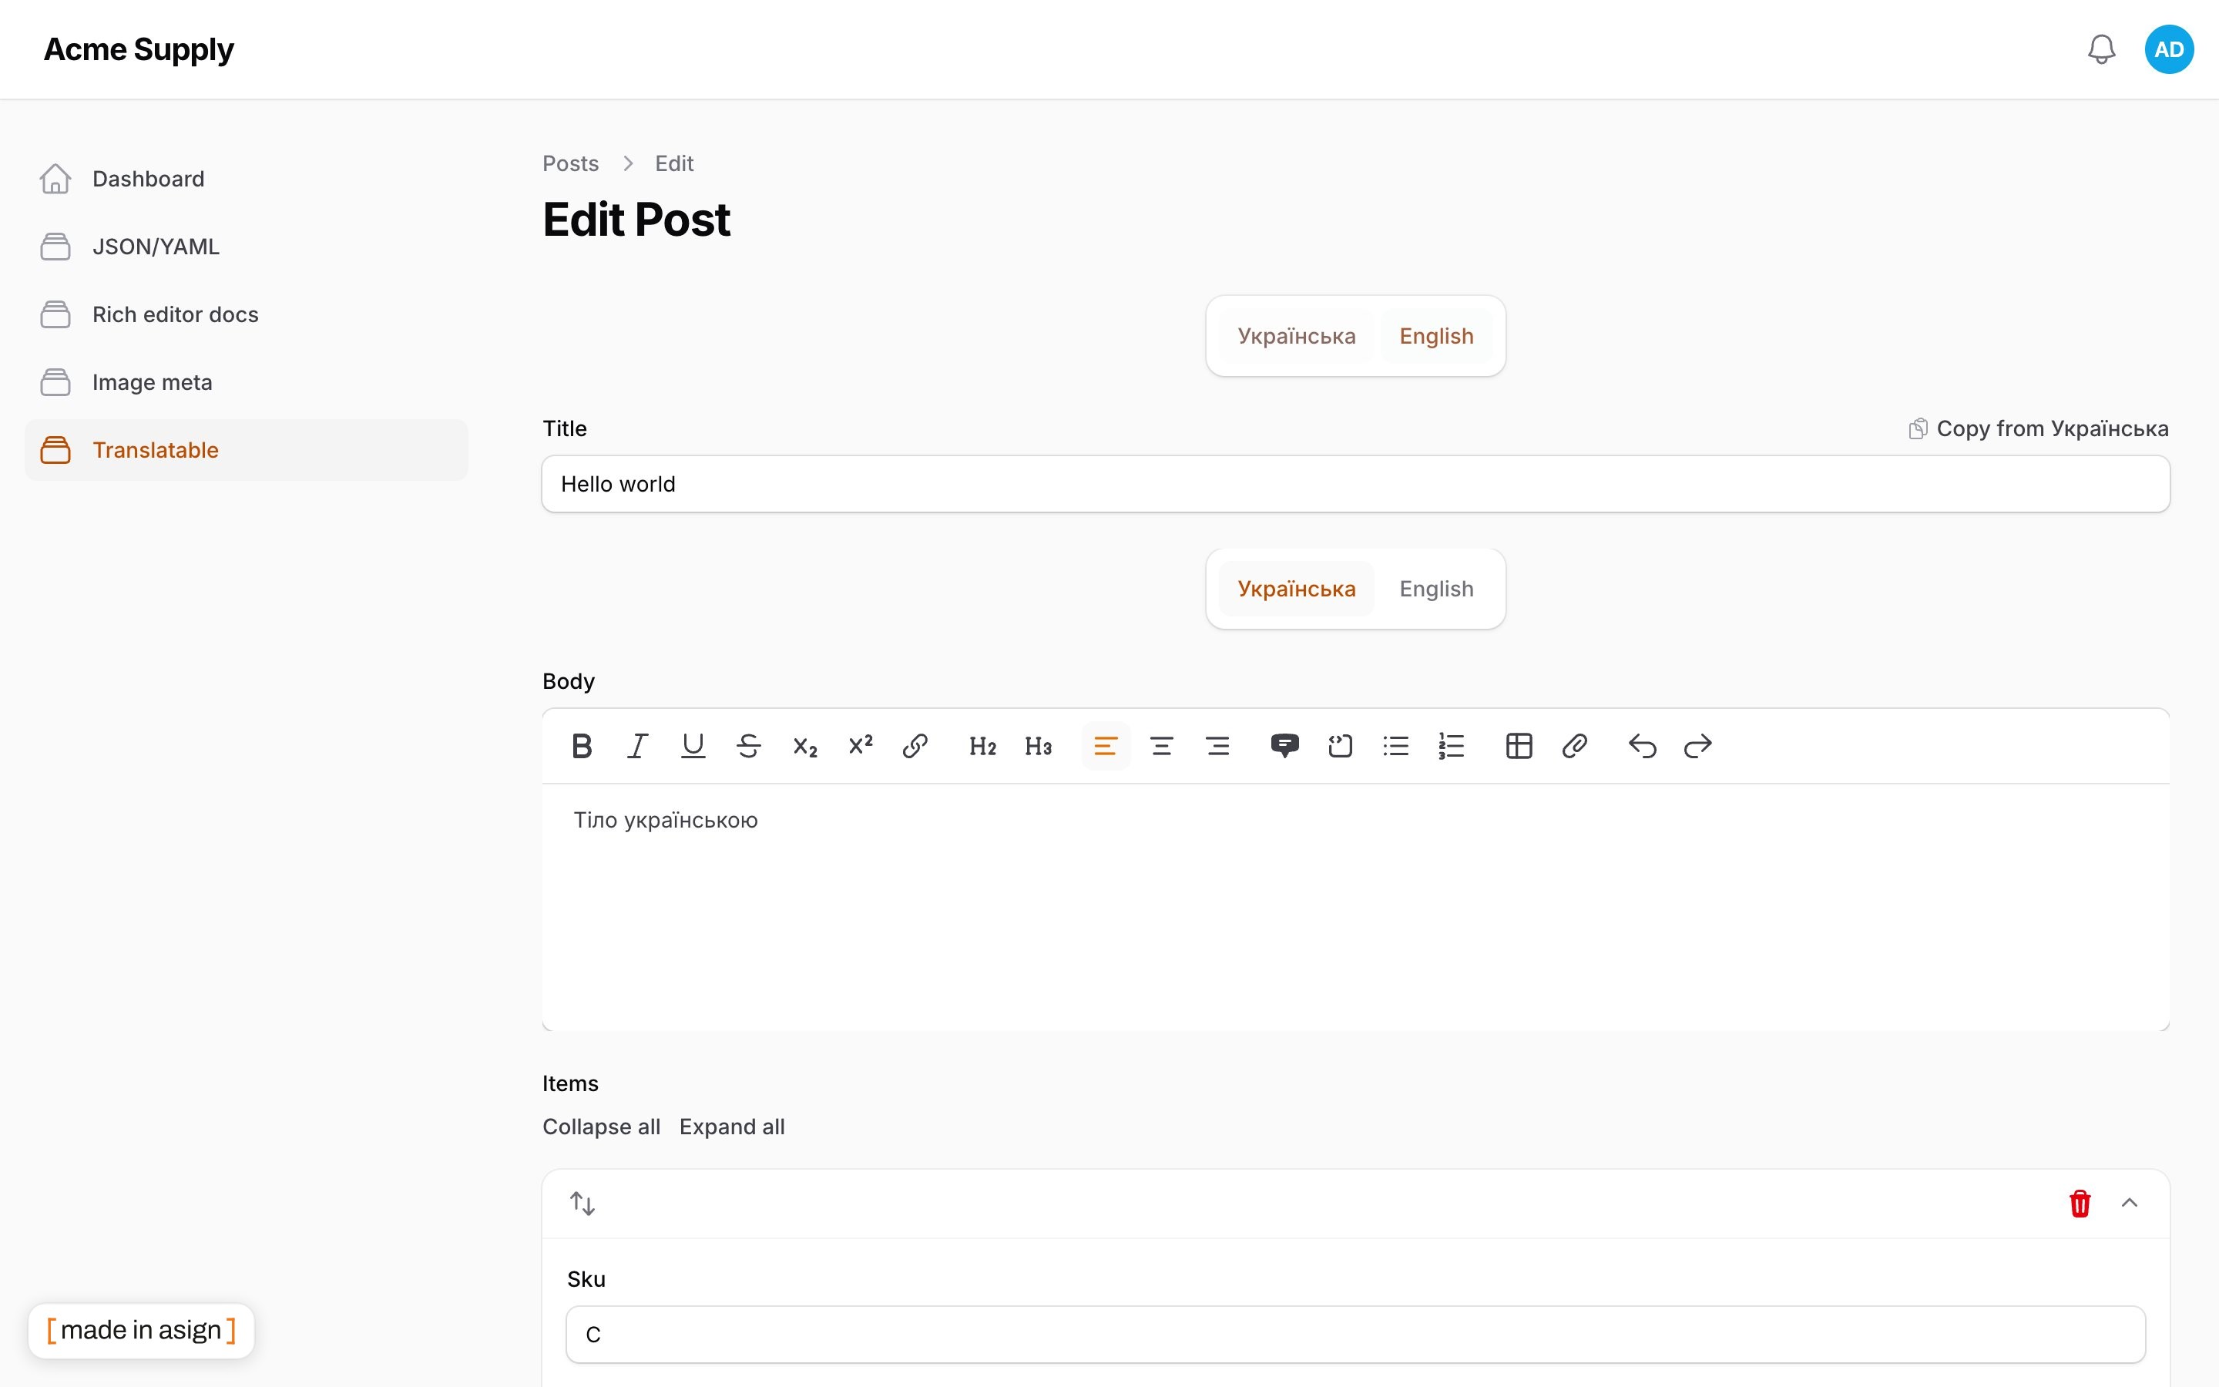
Task: Align text left in Body editor
Action: click(1106, 746)
